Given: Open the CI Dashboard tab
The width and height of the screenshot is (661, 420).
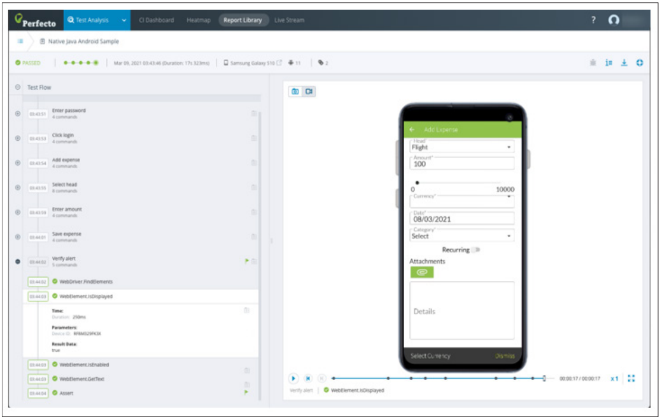Looking at the screenshot, I should tap(156, 20).
